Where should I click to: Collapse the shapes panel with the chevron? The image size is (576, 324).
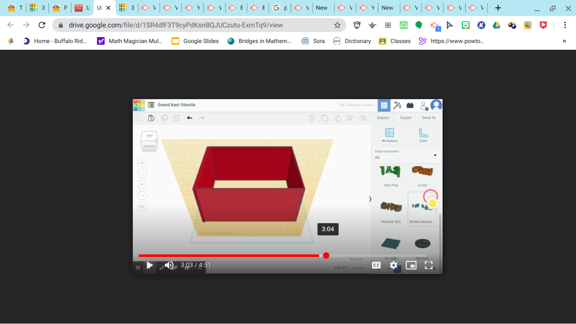coord(370,199)
